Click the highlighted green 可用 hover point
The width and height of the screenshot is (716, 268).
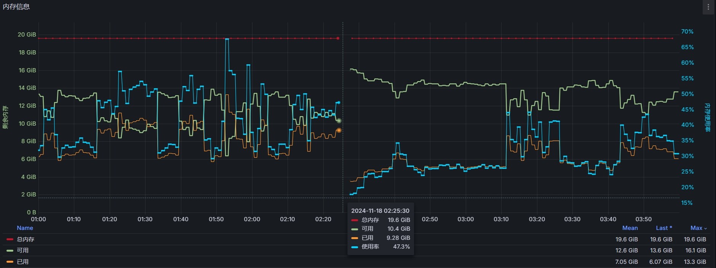coord(339,121)
